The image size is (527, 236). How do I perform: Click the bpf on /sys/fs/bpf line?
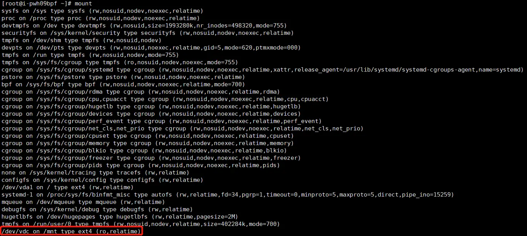point(123,84)
